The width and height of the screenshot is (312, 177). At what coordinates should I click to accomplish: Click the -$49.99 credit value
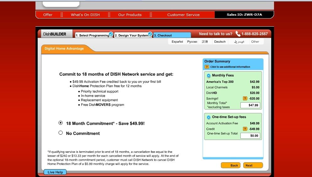(254, 129)
